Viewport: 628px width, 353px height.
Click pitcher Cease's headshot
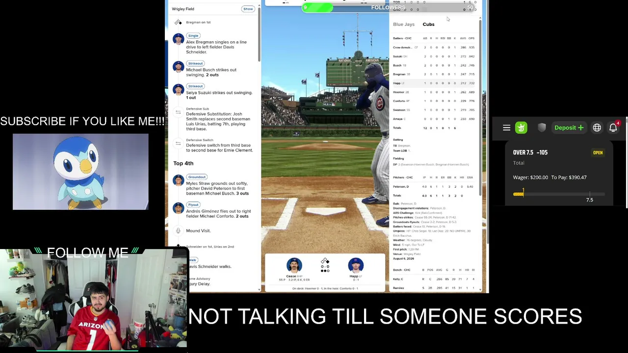pyautogui.click(x=294, y=266)
